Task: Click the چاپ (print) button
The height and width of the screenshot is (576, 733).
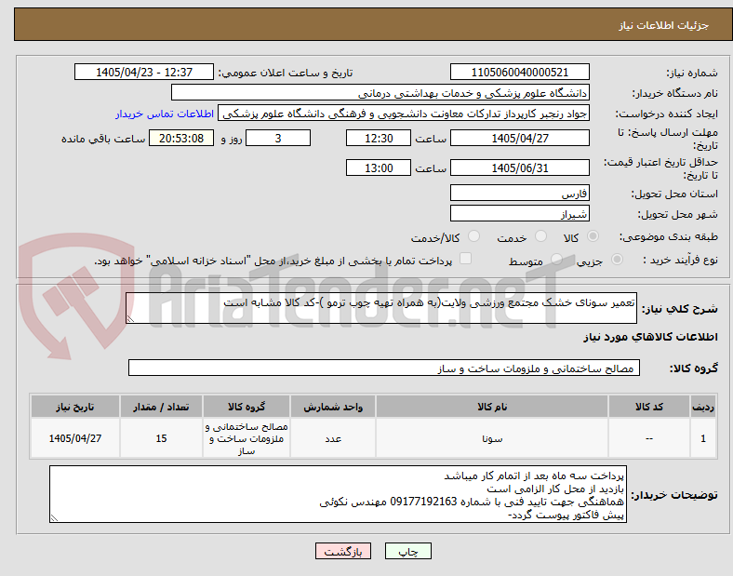Action: pos(407,551)
